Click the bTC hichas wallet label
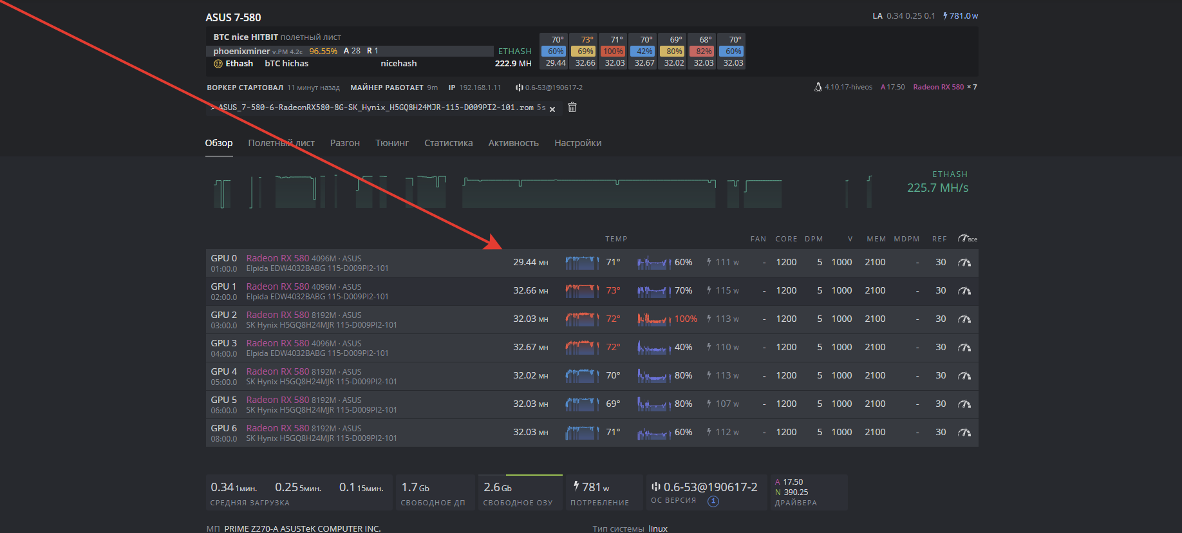Image resolution: width=1182 pixels, height=533 pixels. click(286, 64)
